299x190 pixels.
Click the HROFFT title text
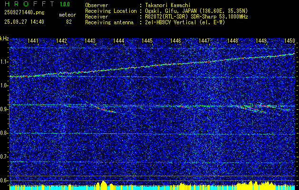point(29,4)
